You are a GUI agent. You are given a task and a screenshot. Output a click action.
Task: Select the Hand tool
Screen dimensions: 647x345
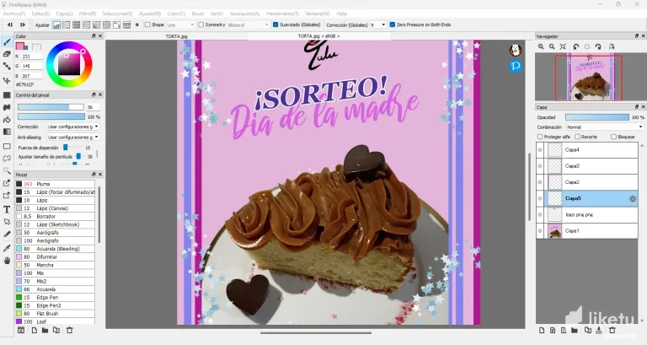point(7,261)
